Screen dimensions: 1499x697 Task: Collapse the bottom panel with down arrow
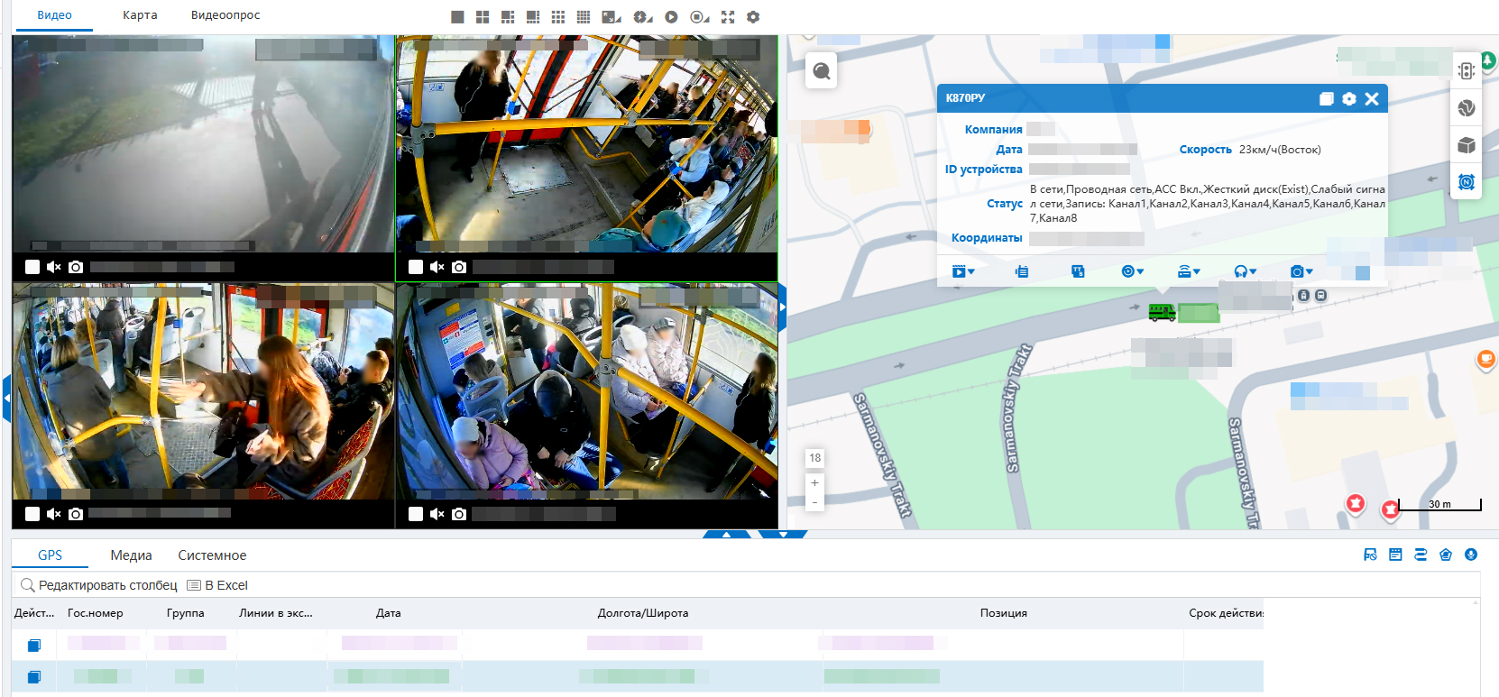(x=783, y=535)
